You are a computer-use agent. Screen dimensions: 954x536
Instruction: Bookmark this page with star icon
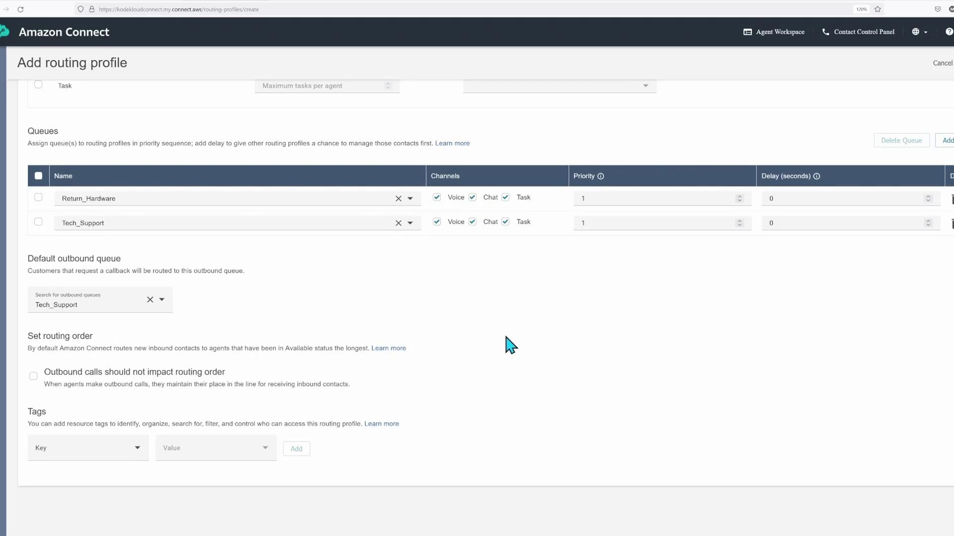coord(877,9)
